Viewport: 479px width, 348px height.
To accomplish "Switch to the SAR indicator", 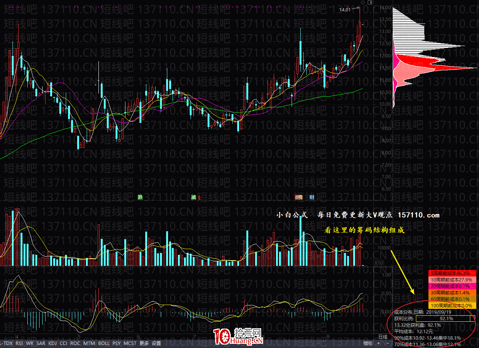I will (x=41, y=343).
